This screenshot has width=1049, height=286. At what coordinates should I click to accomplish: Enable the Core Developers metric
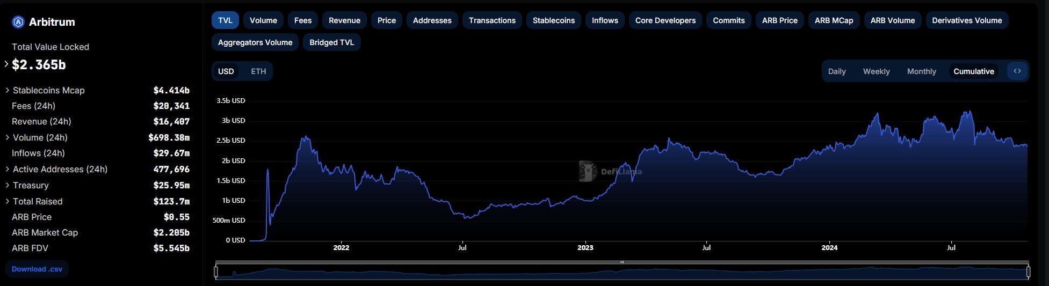[x=665, y=20]
